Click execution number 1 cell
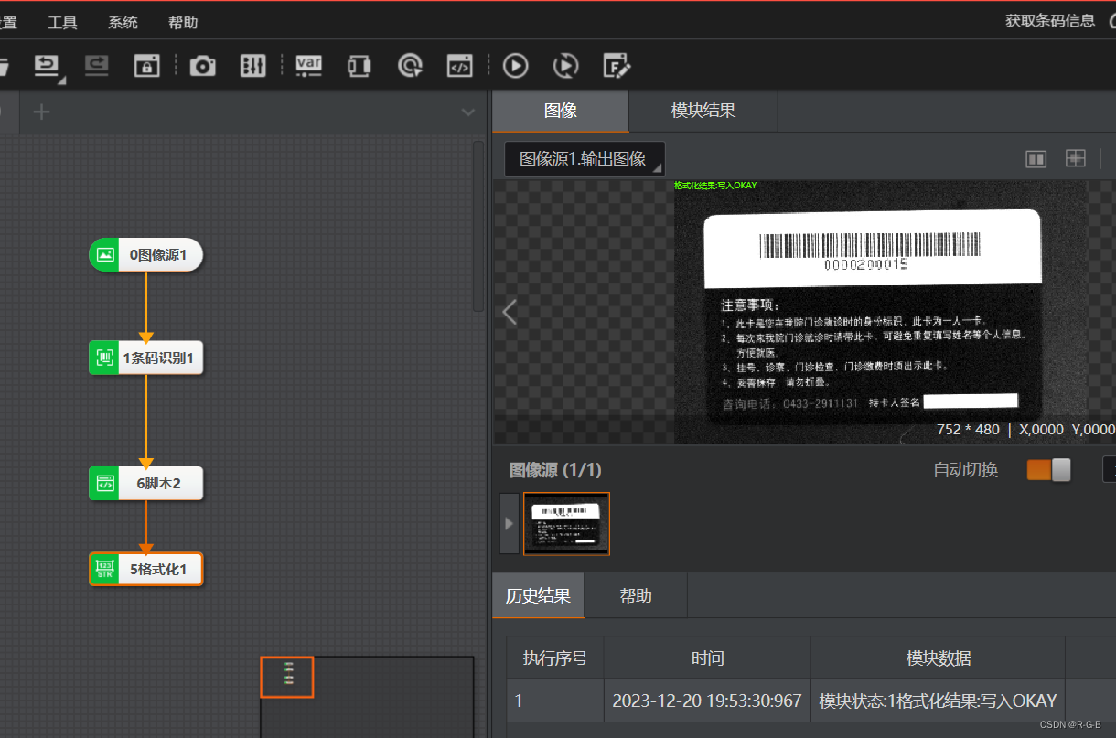This screenshot has width=1116, height=738. click(x=555, y=701)
